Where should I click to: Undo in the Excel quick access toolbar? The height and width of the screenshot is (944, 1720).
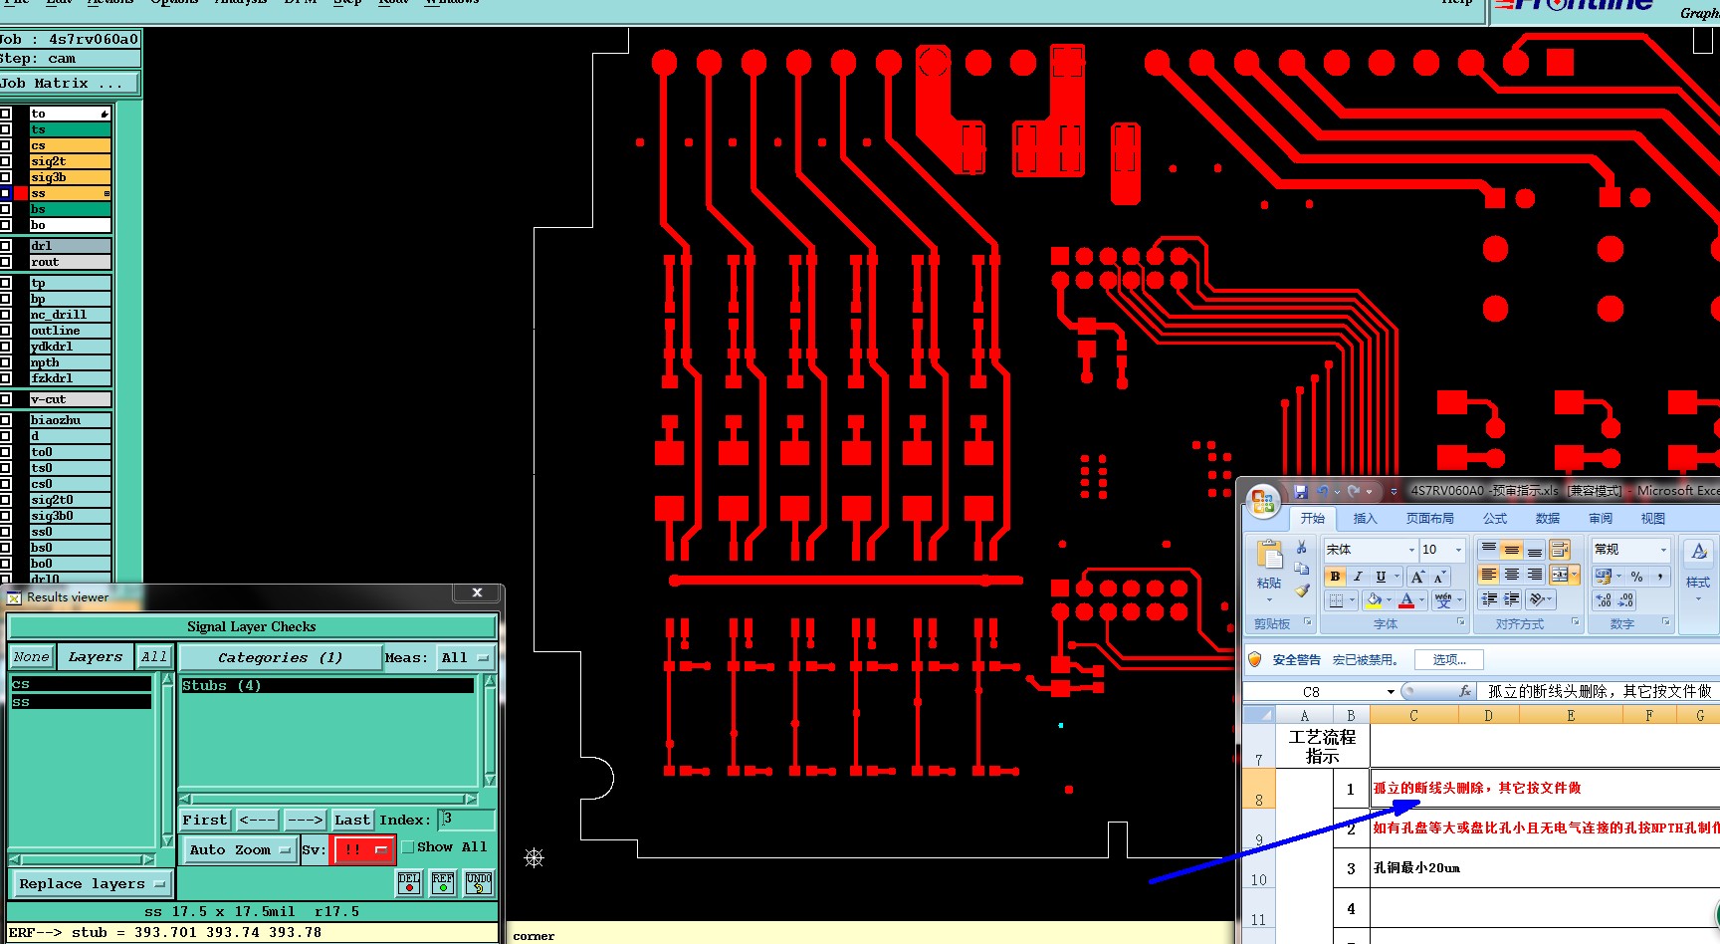coord(1323,491)
